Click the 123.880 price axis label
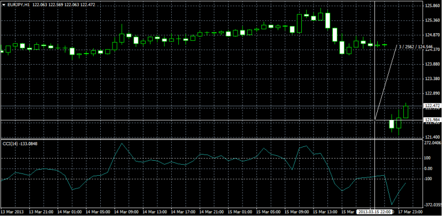Viewport: 442px width, 216px height. (433, 64)
